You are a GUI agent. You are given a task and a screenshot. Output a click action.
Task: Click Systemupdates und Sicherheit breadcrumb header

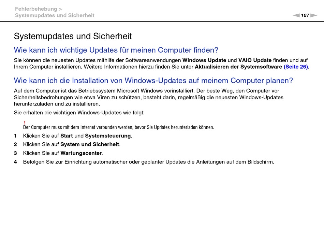[55, 15]
